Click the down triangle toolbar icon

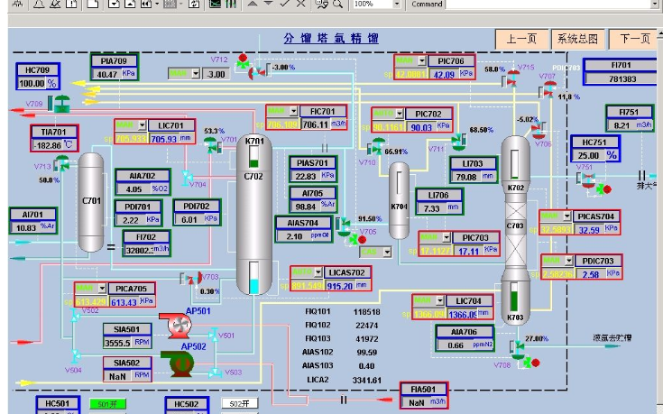(x=268, y=4)
